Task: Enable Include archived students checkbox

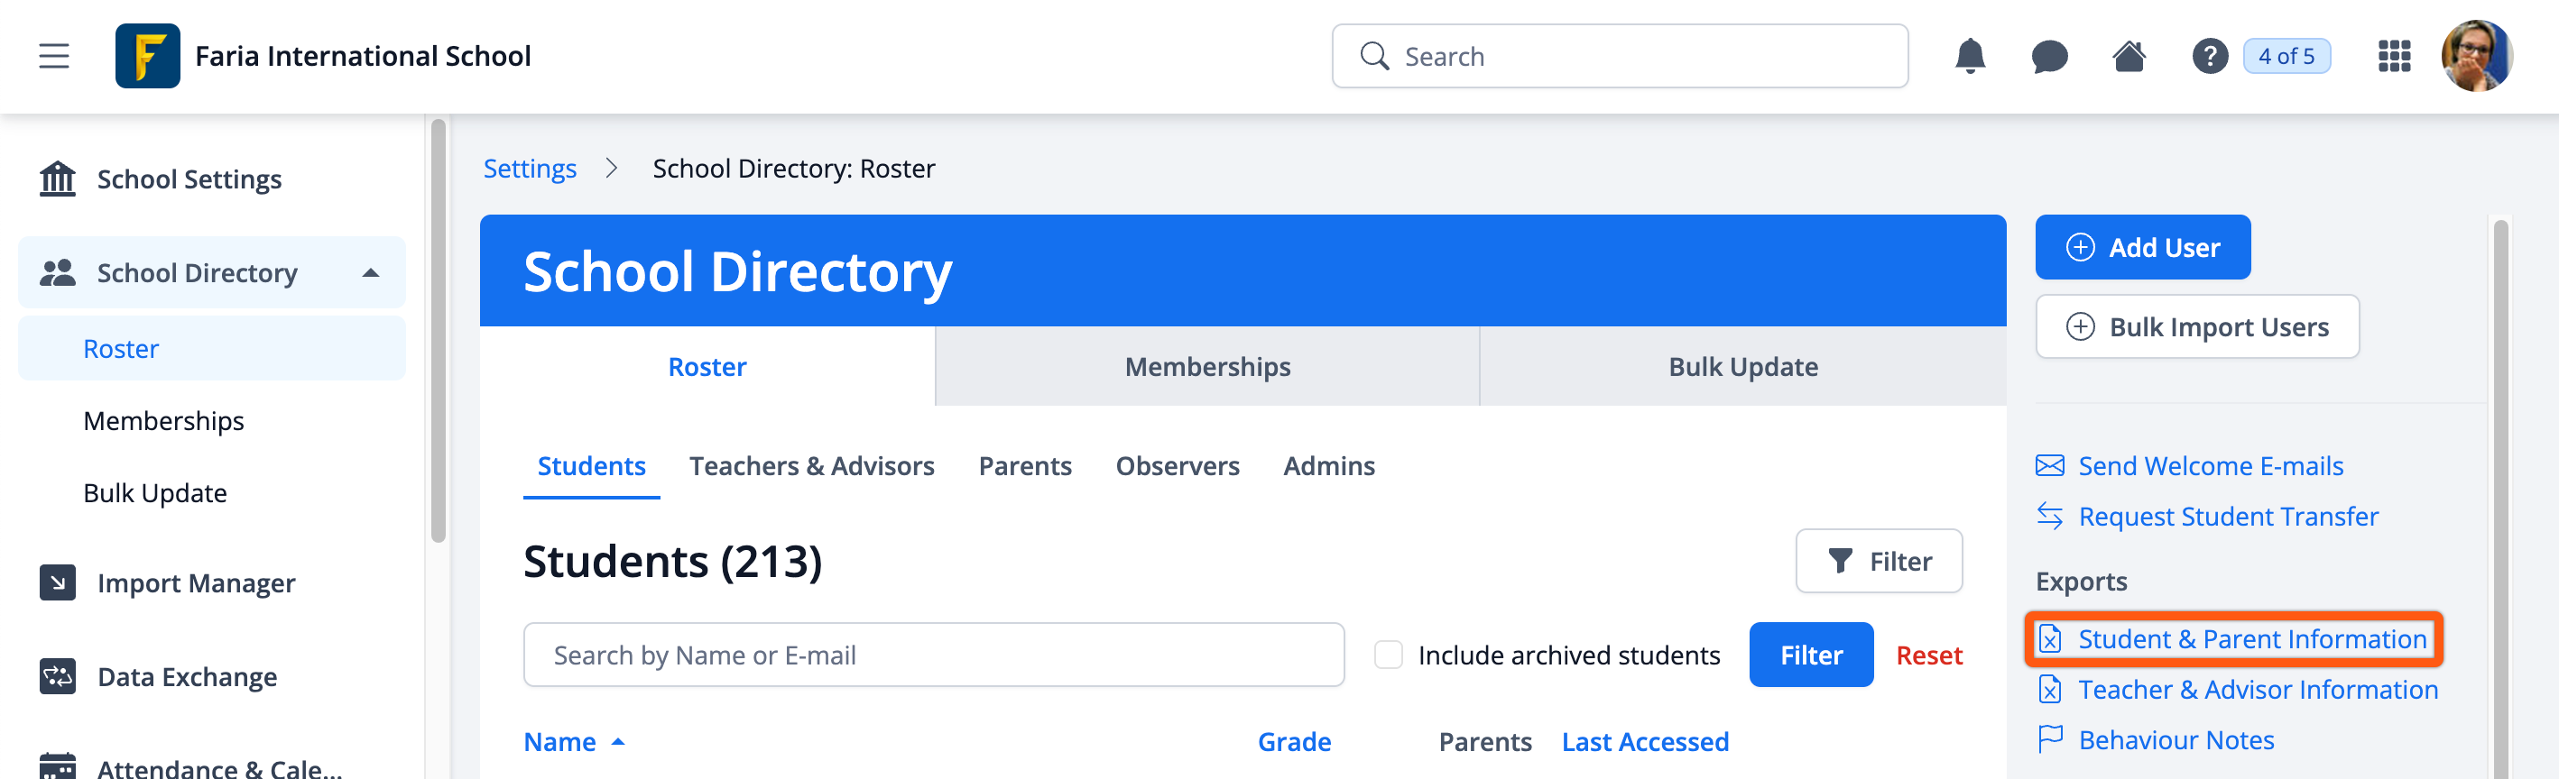Action: coord(1388,655)
